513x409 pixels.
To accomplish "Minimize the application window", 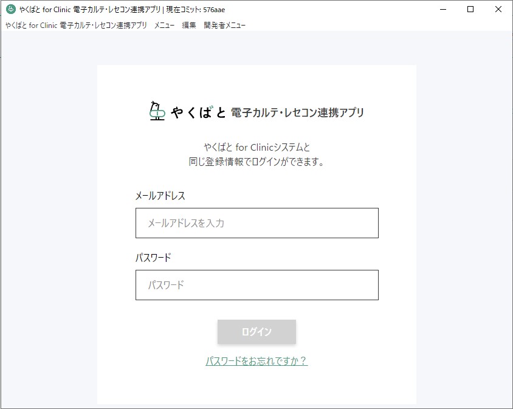I will coord(442,9).
